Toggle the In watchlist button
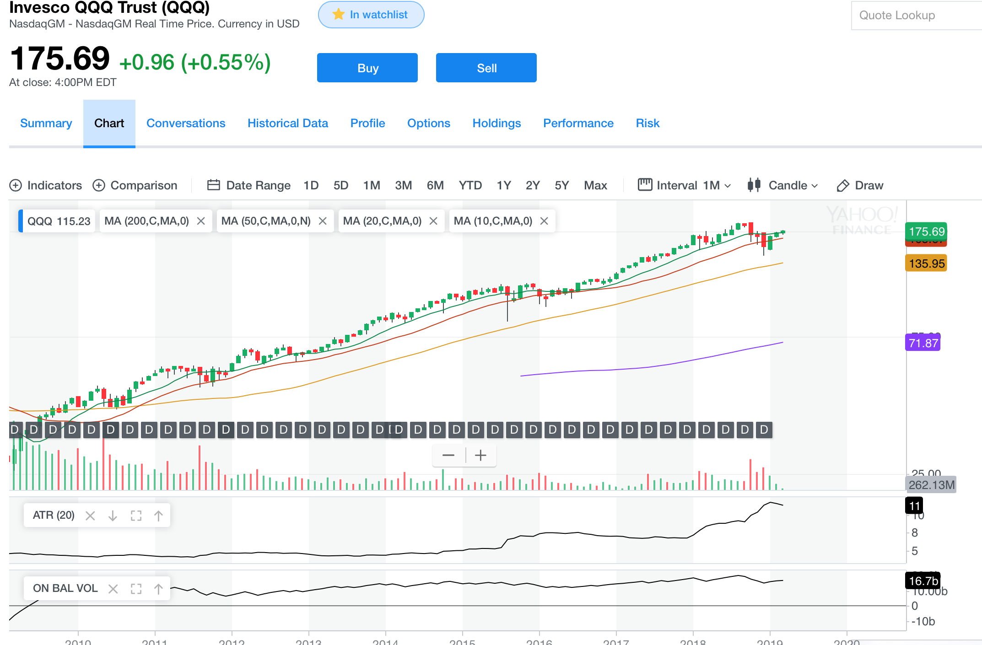982x645 pixels. 371,15
